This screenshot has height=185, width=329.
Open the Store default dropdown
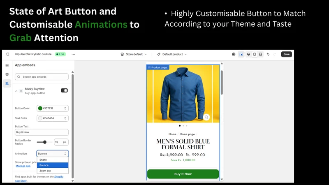point(134,54)
